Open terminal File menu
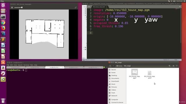This screenshot has height=104, width=186. tap(8, 65)
